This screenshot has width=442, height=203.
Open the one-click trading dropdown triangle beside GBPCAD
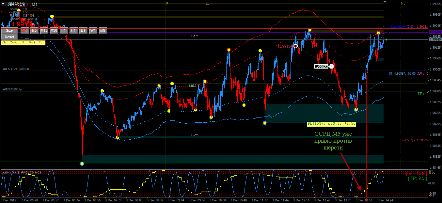pos(3,4)
